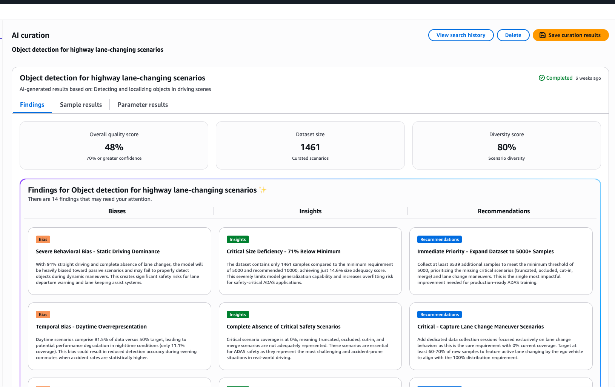
Task: Switch to the Sample results tab
Action: 81,105
